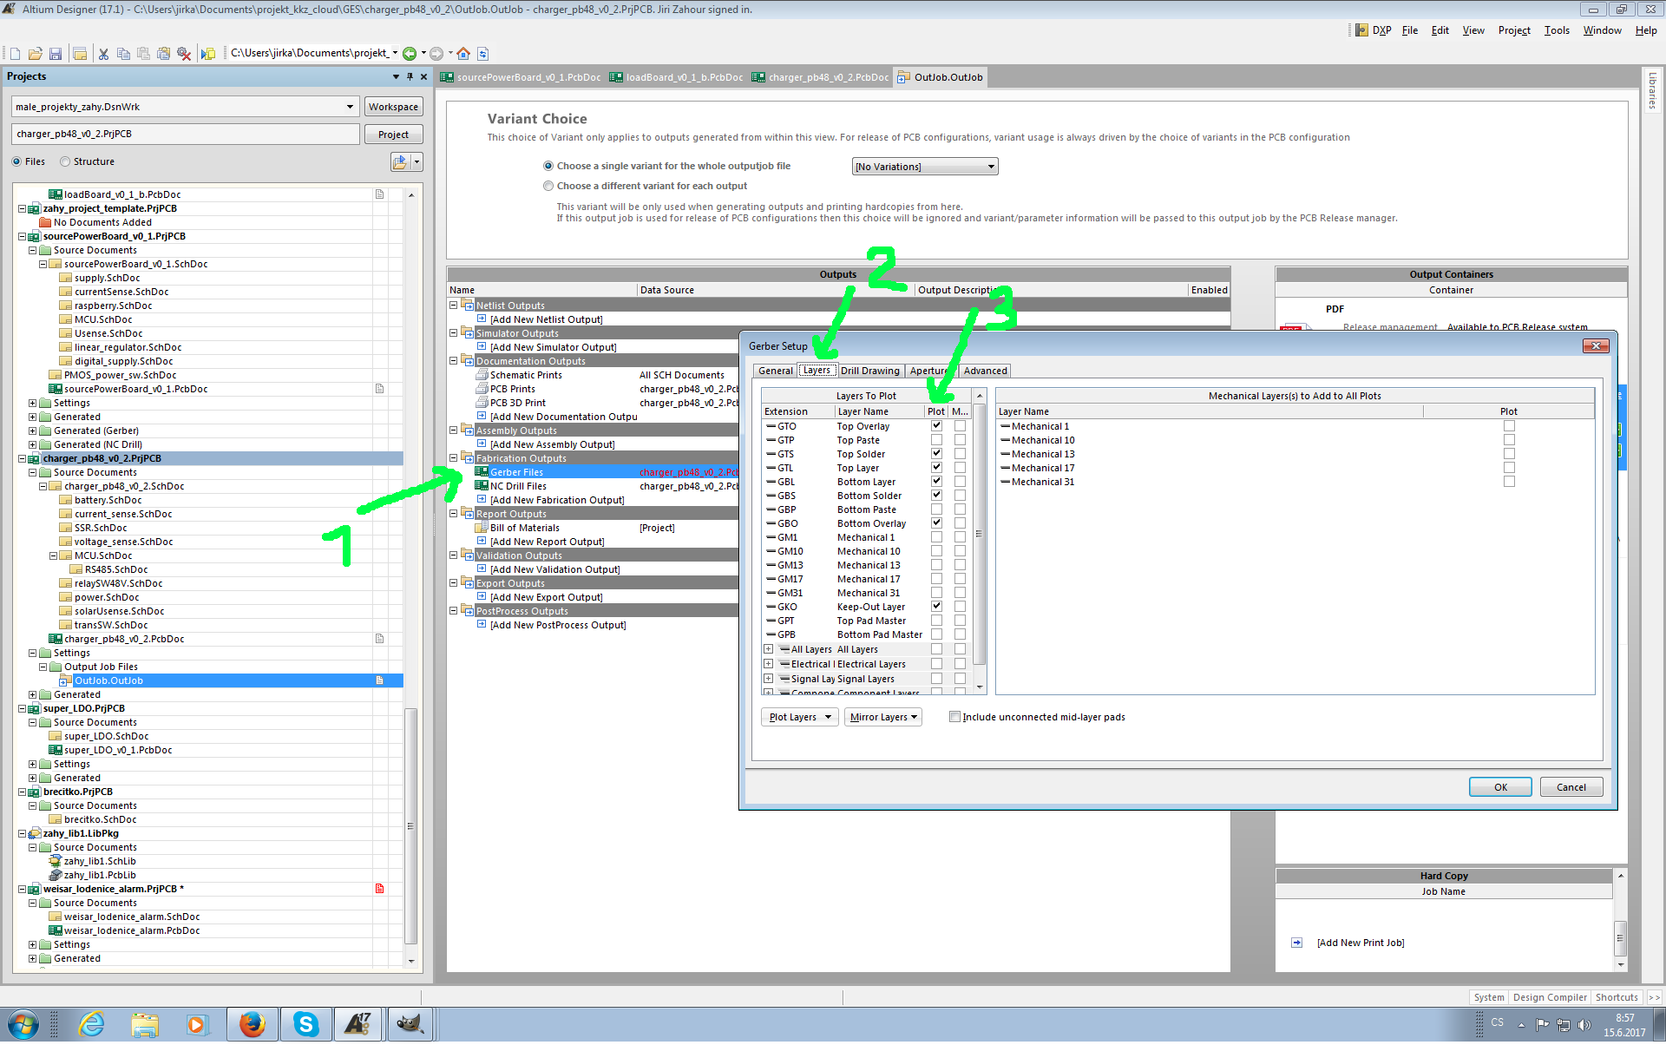This screenshot has height=1045, width=1666.
Task: Uncheck Plot for Top Overlay layer
Action: (936, 426)
